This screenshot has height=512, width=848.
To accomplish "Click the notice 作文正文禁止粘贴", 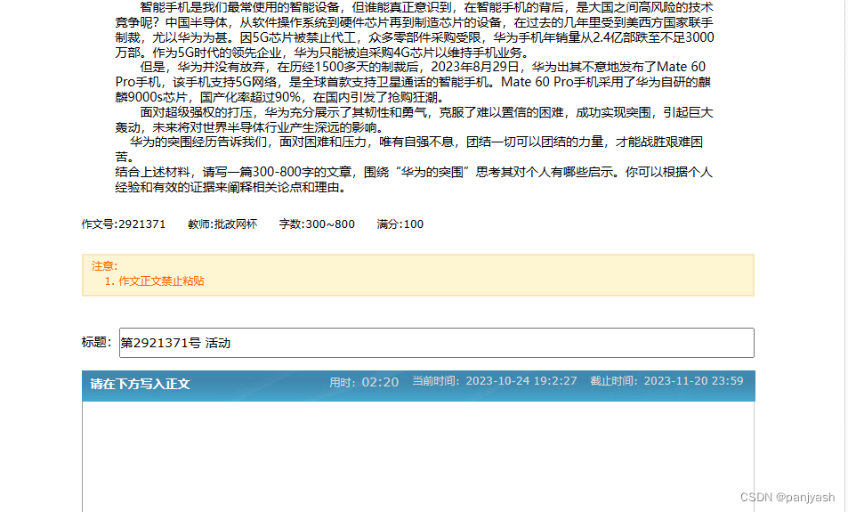I will click(161, 280).
